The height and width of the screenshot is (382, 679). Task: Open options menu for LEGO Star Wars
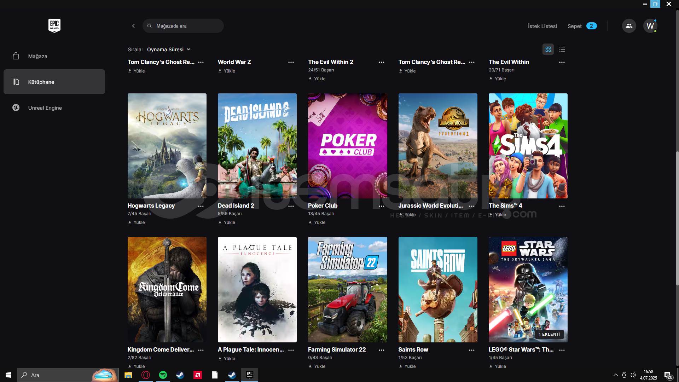pyautogui.click(x=562, y=350)
